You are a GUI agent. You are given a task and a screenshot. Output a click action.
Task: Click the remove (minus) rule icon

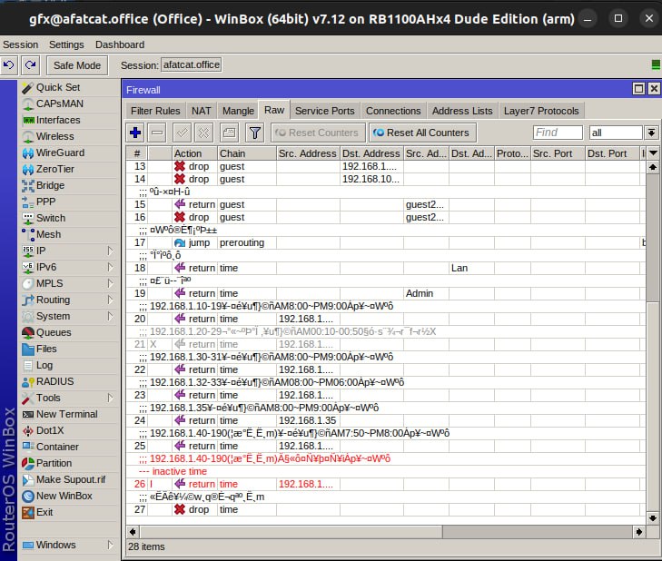[158, 133]
